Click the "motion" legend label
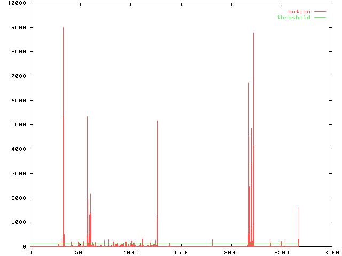The image size is (342, 256). pyautogui.click(x=299, y=12)
